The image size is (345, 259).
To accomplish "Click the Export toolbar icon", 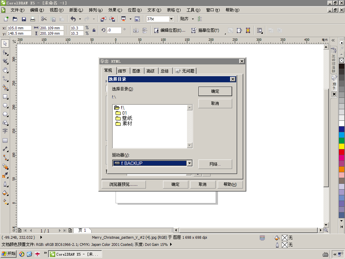I will click(x=112, y=19).
